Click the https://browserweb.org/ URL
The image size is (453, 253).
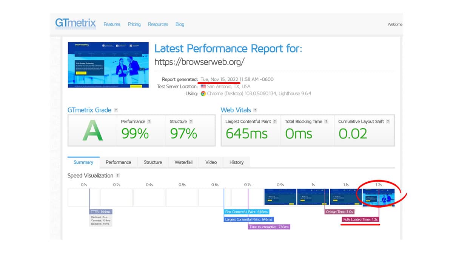pyautogui.click(x=200, y=62)
